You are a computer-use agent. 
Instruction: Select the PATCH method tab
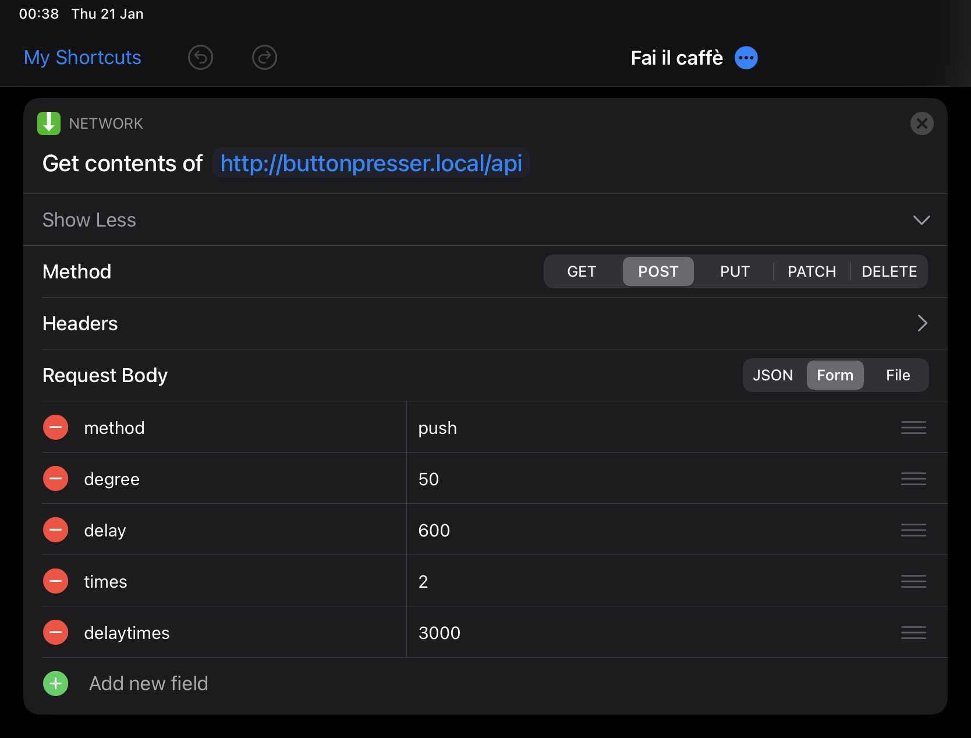pyautogui.click(x=811, y=271)
